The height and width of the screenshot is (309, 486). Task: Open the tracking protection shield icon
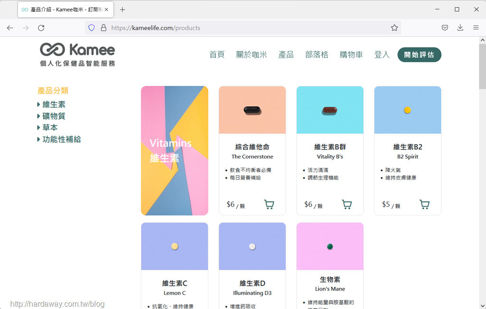tap(92, 28)
